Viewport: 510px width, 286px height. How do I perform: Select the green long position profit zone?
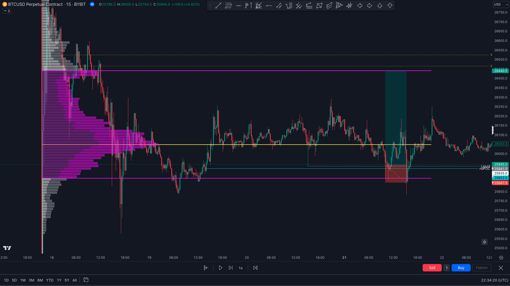pos(396,118)
